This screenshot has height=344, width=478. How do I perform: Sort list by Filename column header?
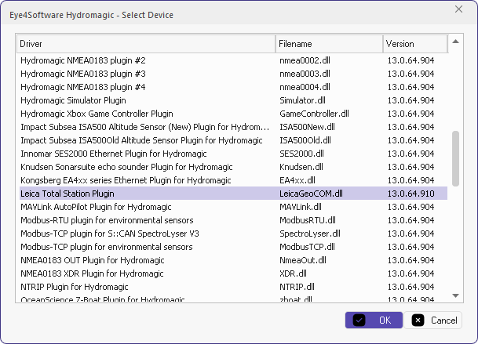329,44
